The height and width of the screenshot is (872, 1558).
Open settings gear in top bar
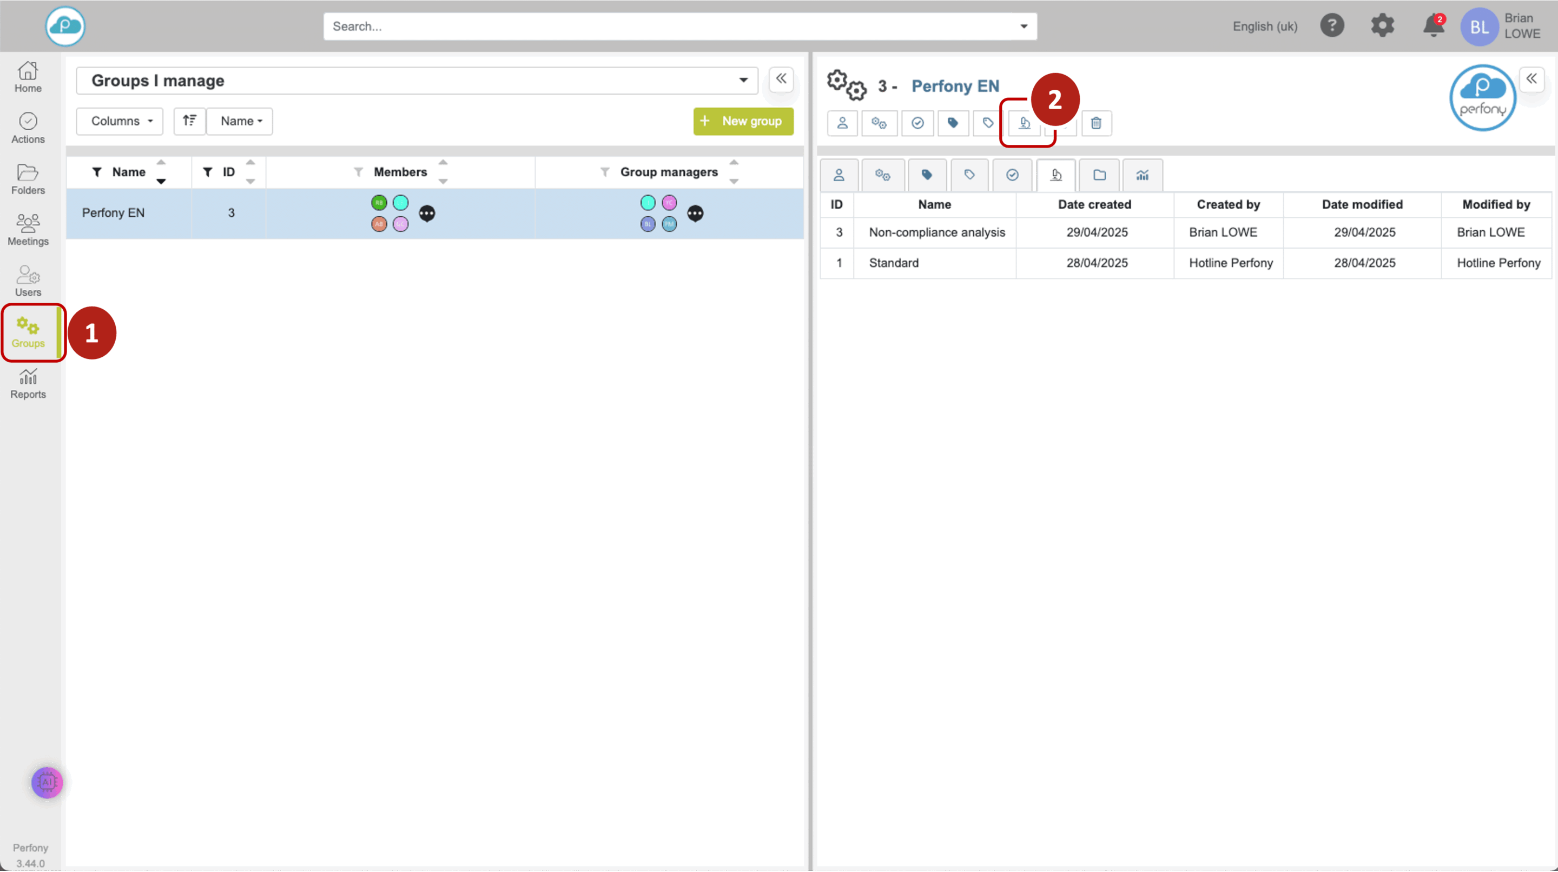pos(1382,26)
